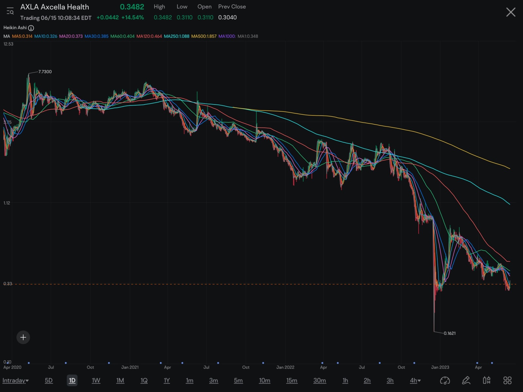Viewport: 523px width, 392px height.
Task: Click MA10:0.326 legend value
Action: 46,36
